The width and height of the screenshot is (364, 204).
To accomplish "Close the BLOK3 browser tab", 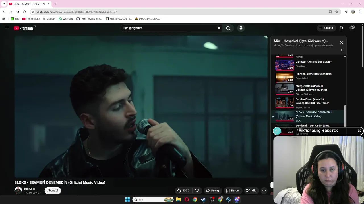I will 49,4.
